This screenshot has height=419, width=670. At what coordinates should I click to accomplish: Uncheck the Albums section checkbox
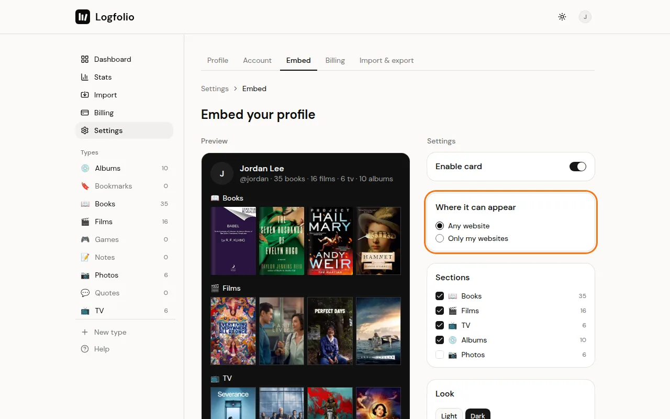point(440,340)
